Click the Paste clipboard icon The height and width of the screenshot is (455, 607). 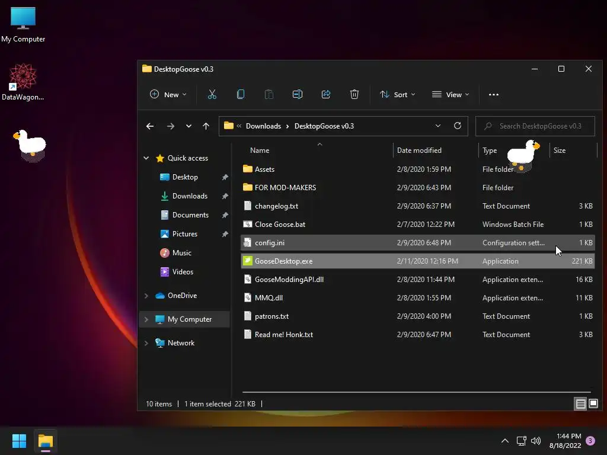269,94
